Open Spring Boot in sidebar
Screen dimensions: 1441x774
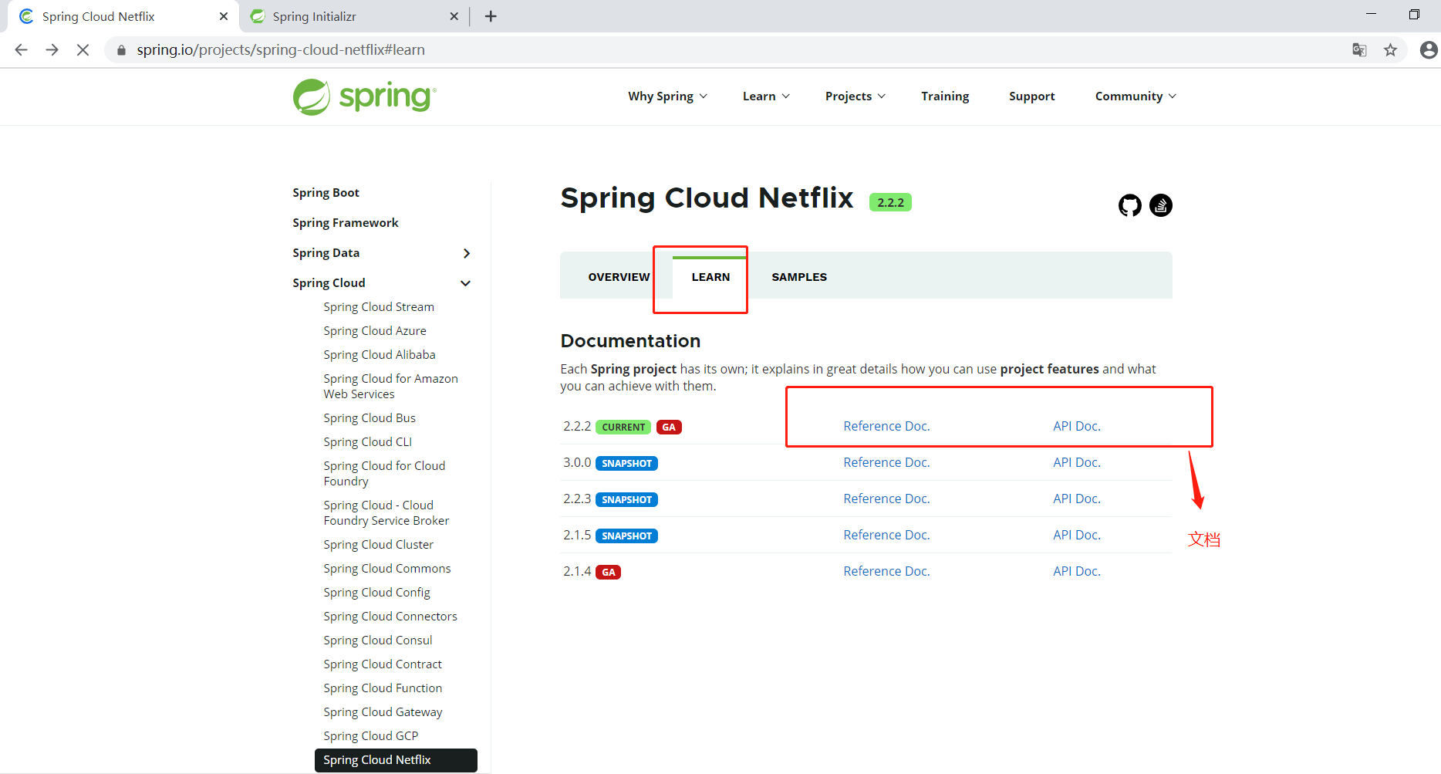click(326, 193)
